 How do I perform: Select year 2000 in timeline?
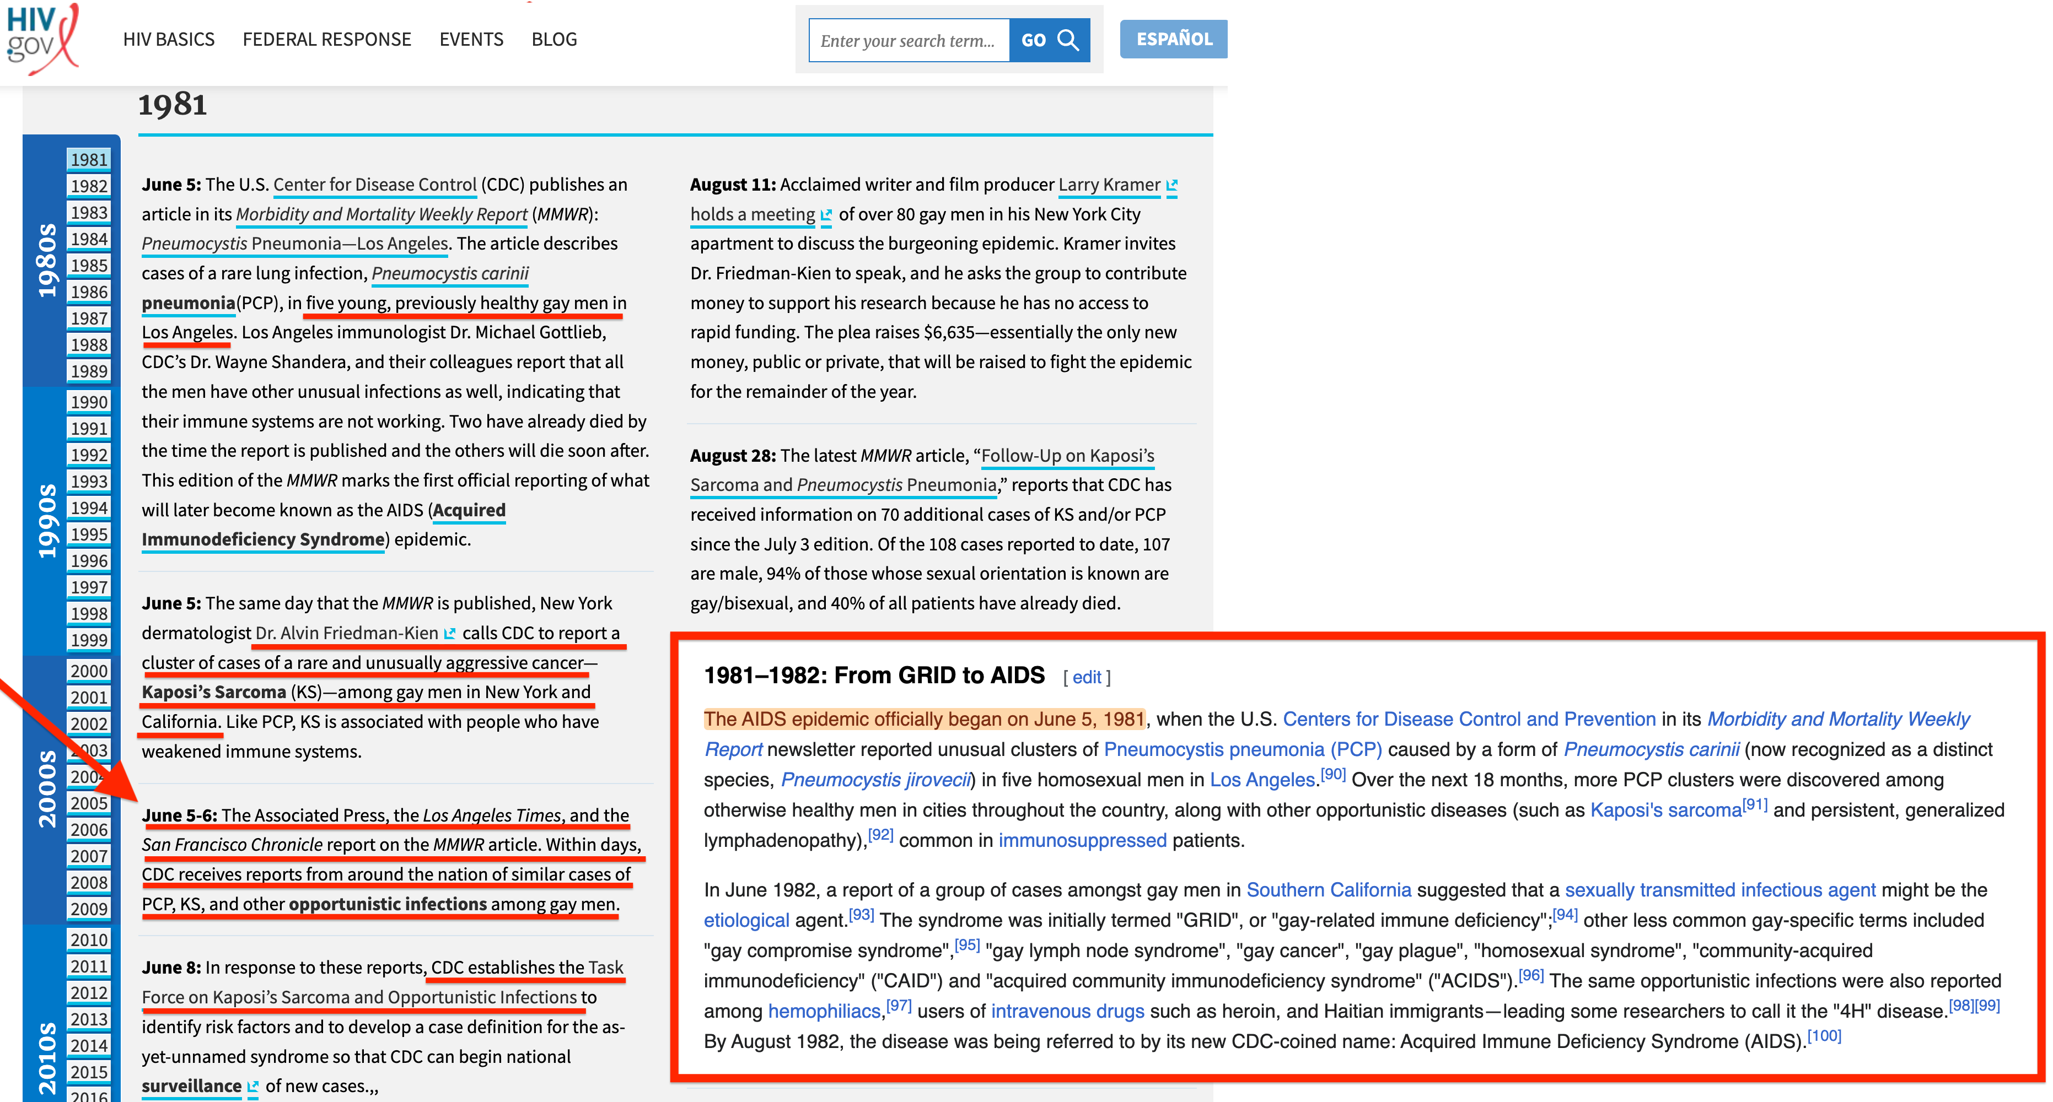point(88,671)
